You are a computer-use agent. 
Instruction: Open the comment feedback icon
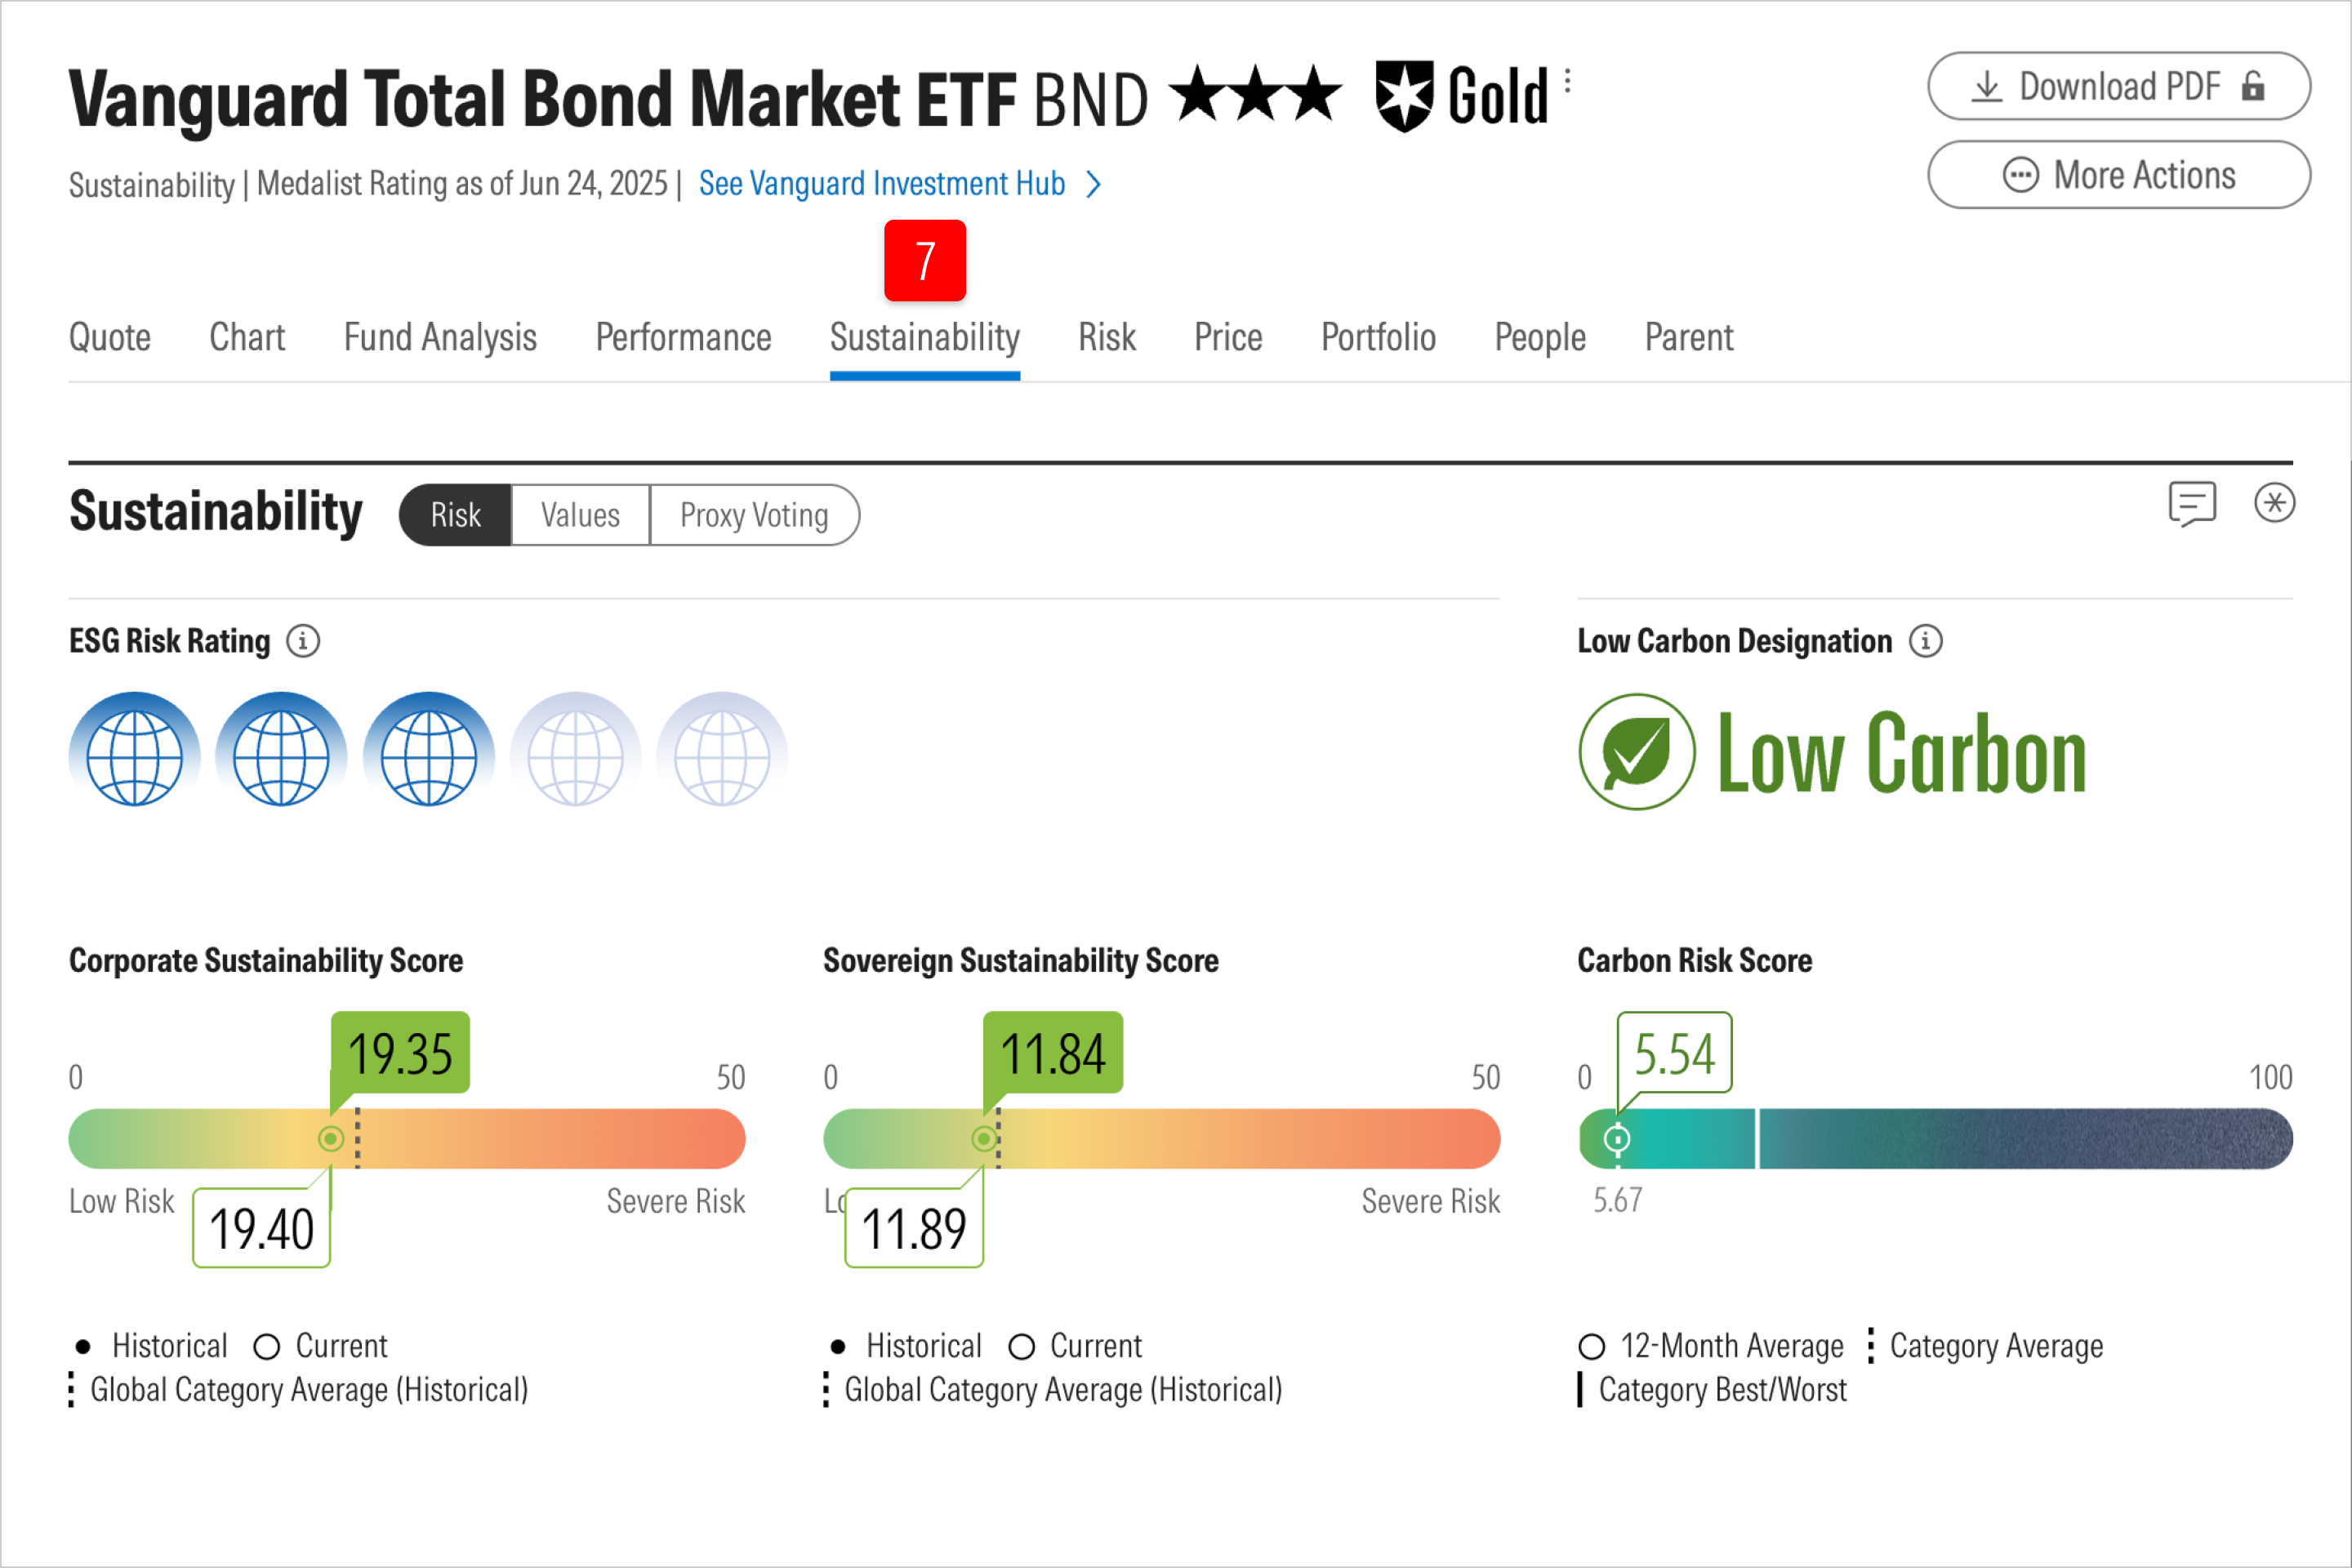pyautogui.click(x=2192, y=503)
